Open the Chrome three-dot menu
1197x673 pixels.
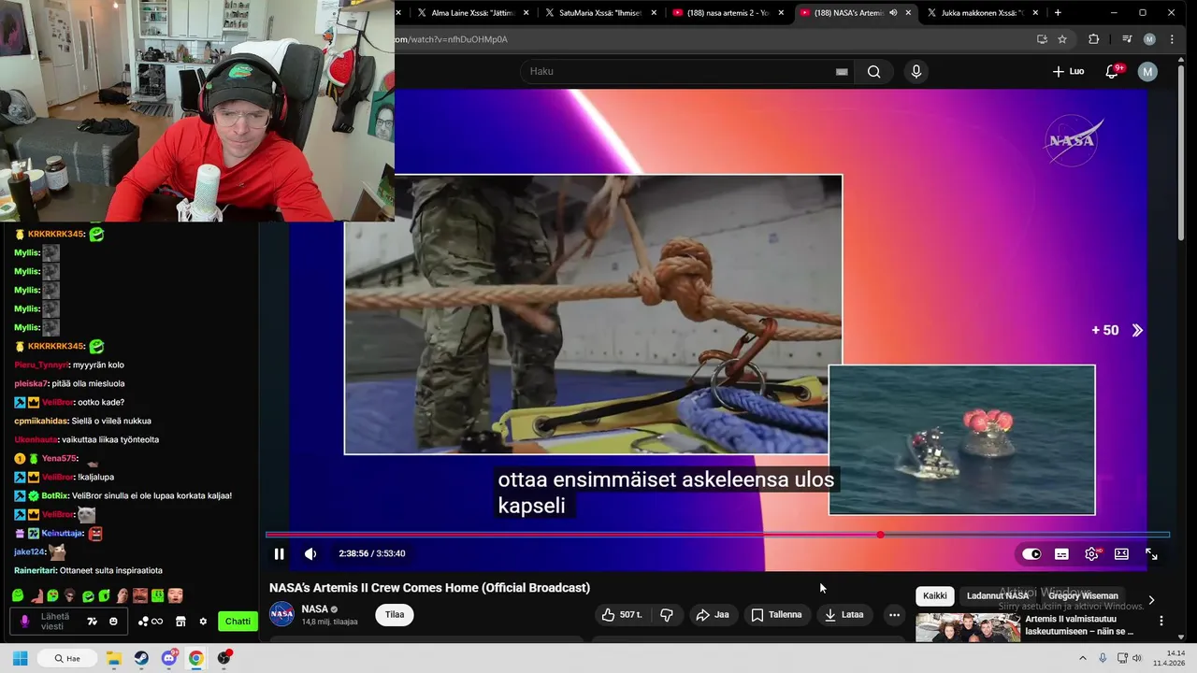tap(1172, 39)
